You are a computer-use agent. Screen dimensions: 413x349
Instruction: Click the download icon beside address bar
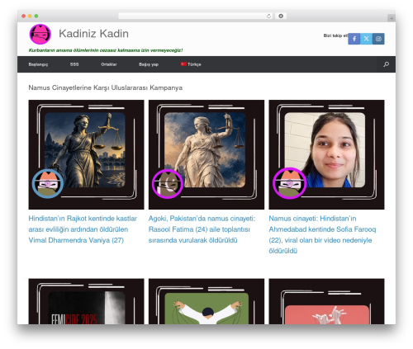(x=281, y=16)
